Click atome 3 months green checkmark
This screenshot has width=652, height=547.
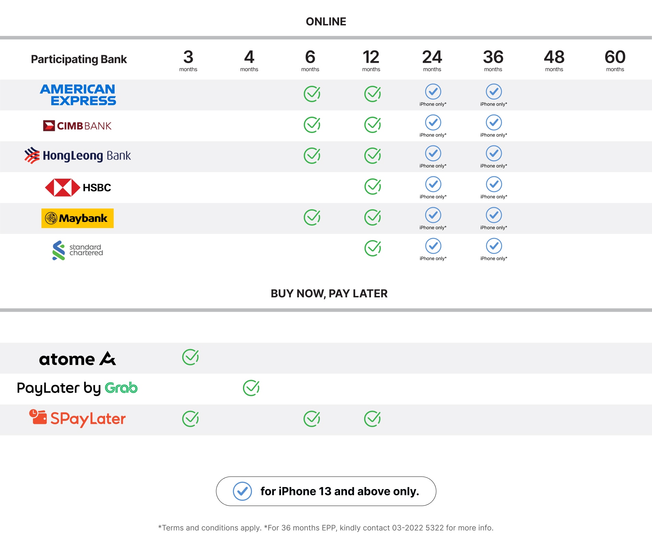(190, 357)
